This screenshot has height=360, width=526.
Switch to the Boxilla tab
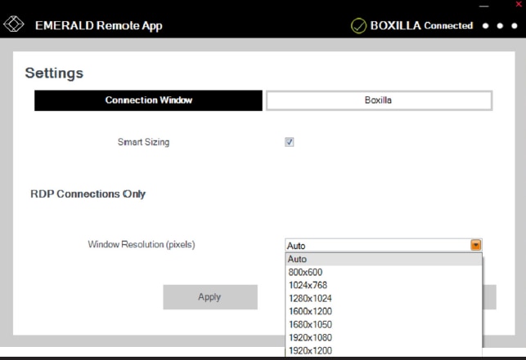point(379,100)
